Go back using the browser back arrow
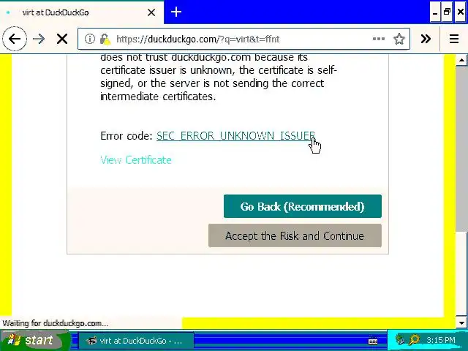 click(15, 39)
